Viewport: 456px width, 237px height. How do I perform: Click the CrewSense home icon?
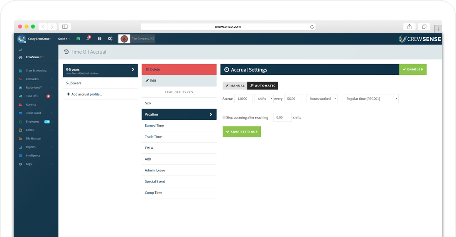point(20,57)
